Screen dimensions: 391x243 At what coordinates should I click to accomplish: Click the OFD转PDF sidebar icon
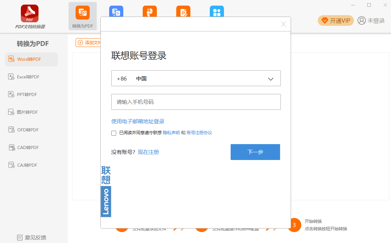coord(11,130)
